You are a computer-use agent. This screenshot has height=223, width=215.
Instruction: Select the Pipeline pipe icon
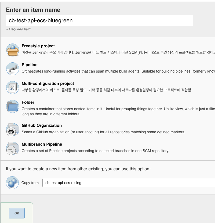click(13, 69)
